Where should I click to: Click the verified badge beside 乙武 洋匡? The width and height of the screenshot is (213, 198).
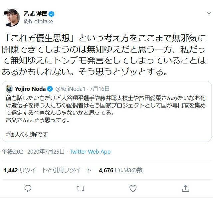[52, 14]
